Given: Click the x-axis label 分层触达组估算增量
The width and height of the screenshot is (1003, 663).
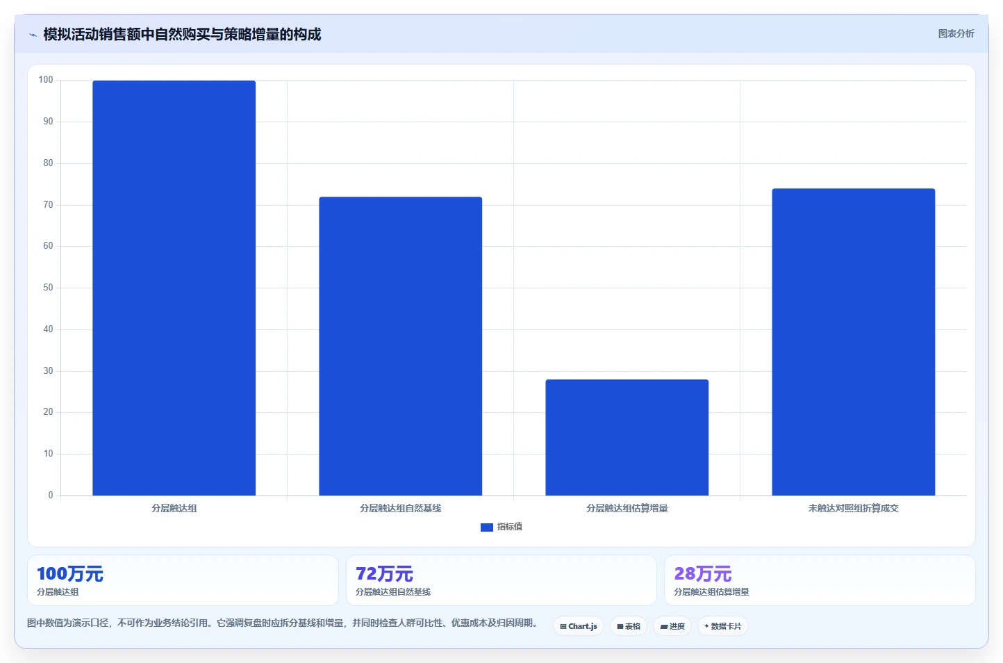Looking at the screenshot, I should tap(627, 509).
